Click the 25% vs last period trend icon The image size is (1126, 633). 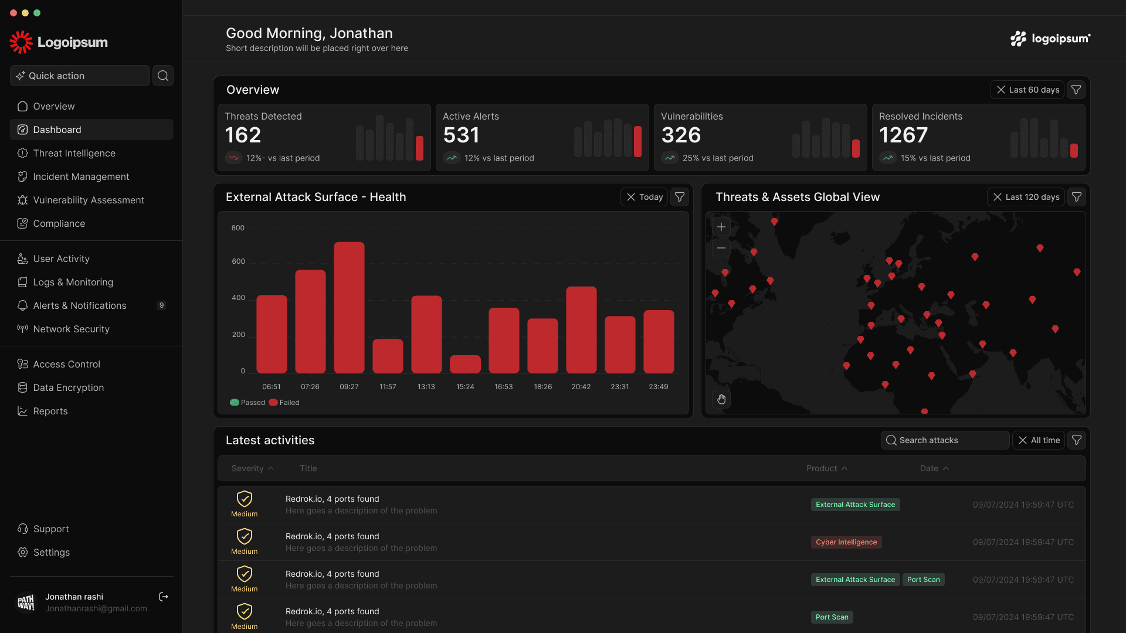click(x=670, y=158)
